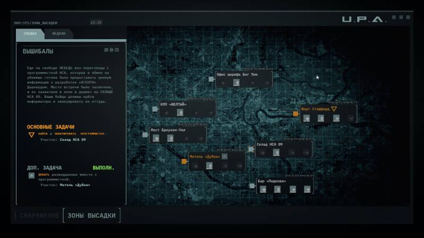Open the Форт Стаффорд zone title
This screenshot has width=424, height=238.
pyautogui.click(x=315, y=109)
